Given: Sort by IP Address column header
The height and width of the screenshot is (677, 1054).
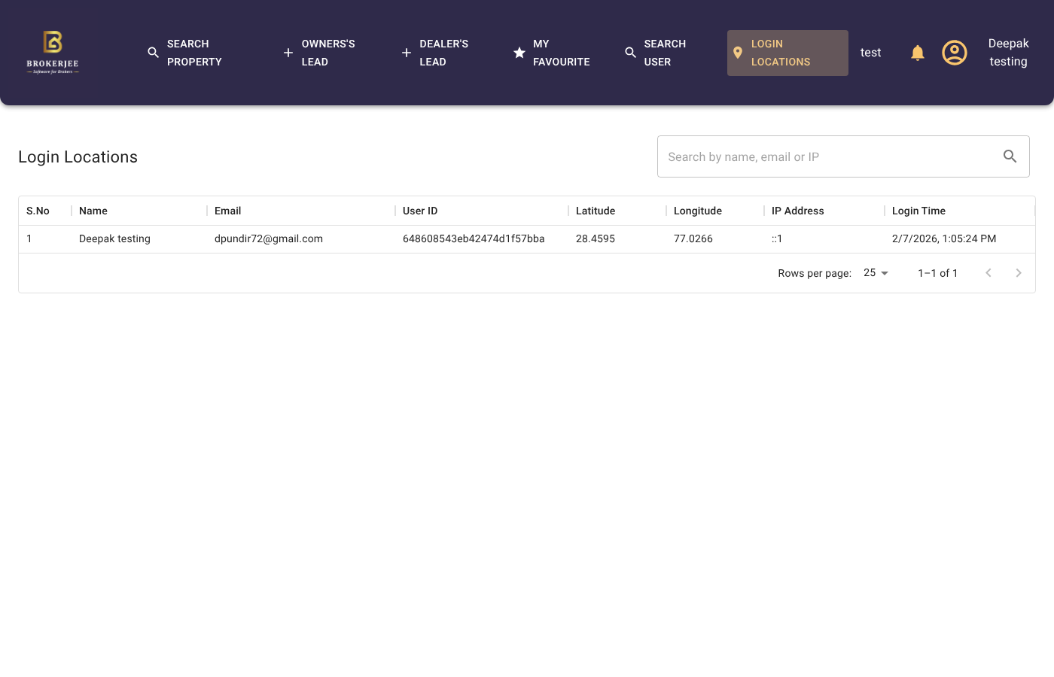Looking at the screenshot, I should coord(797,211).
